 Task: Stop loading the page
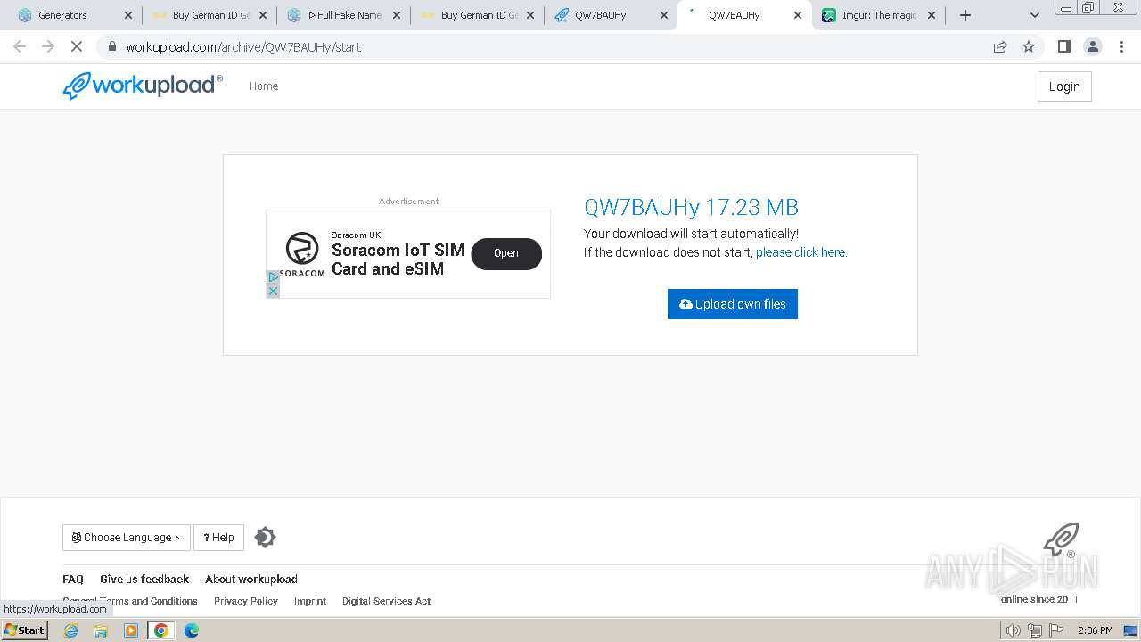(77, 46)
